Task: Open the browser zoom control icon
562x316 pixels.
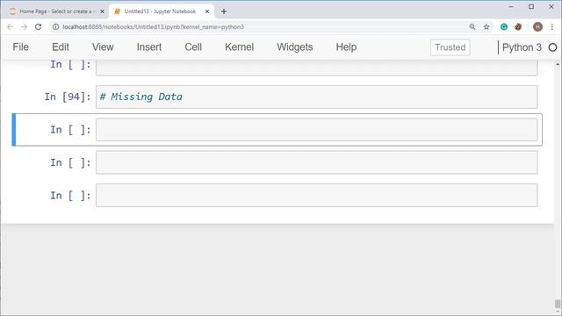Action: (x=472, y=27)
